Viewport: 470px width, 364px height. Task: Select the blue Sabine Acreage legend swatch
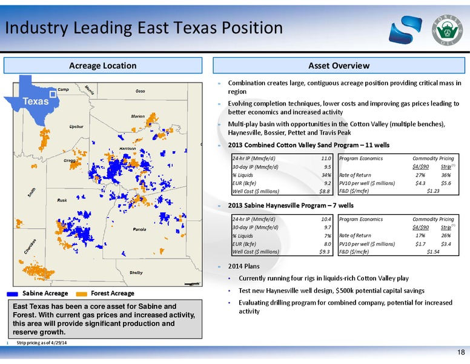coord(12,294)
